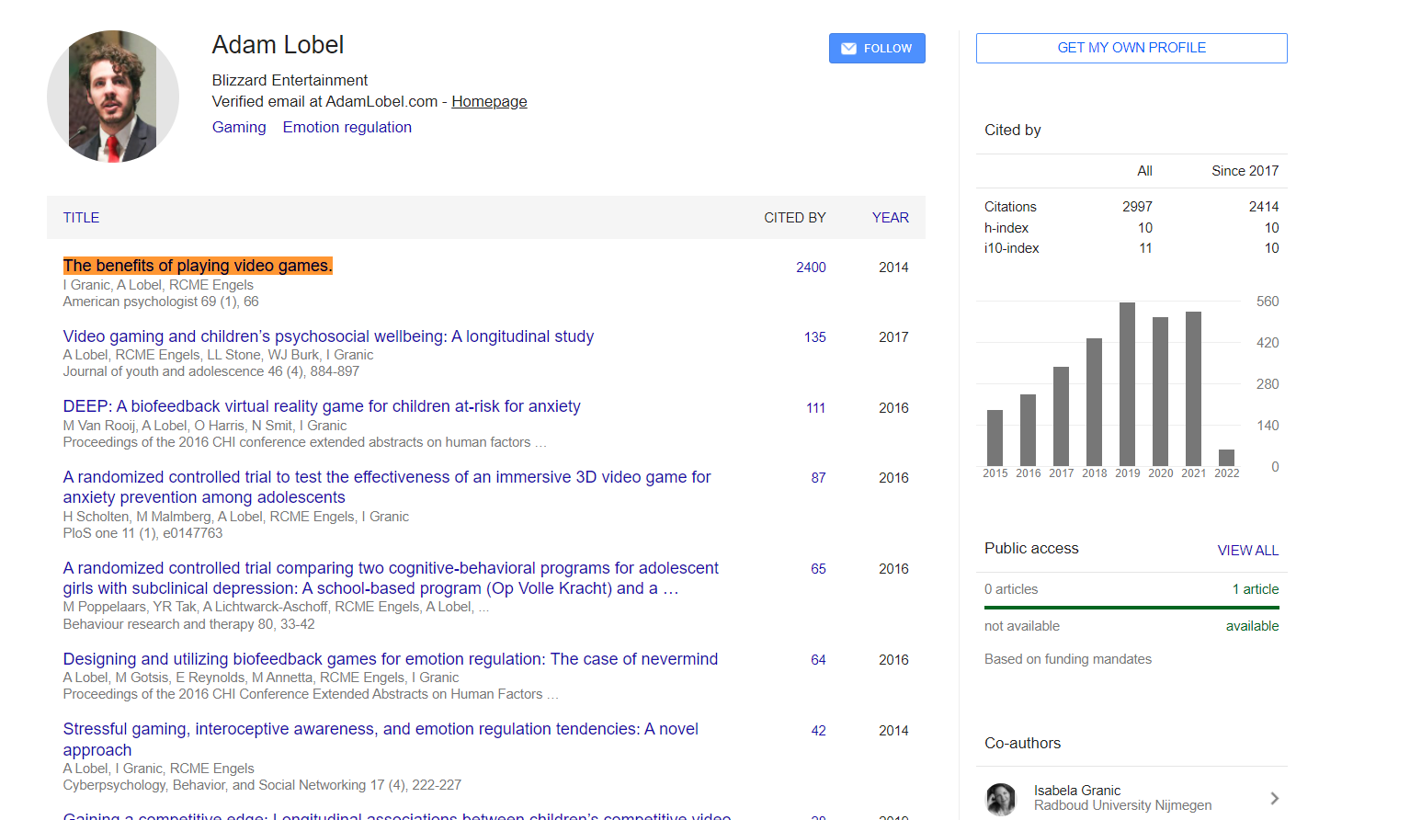View the 65 citing articles
Screen dimensions: 1410x820
tap(818, 569)
